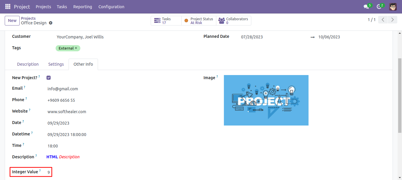Open the Tasks menu in top bar
The width and height of the screenshot is (402, 180).
tap(62, 6)
